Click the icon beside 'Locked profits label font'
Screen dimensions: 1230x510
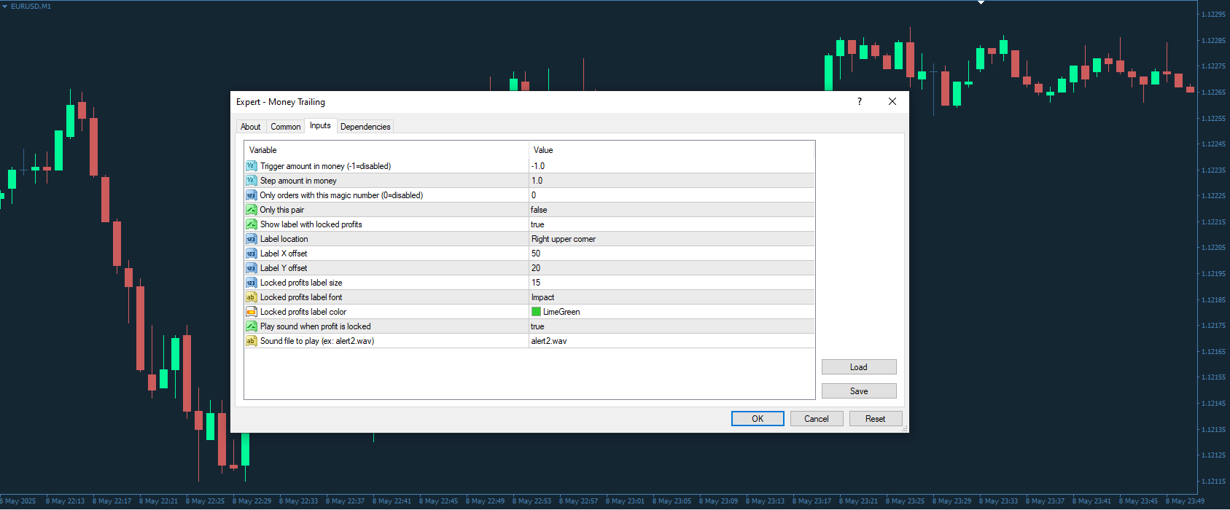coord(252,297)
